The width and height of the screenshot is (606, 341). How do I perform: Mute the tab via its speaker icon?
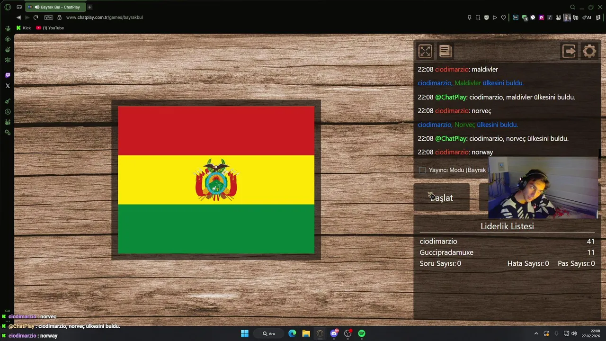point(37,7)
